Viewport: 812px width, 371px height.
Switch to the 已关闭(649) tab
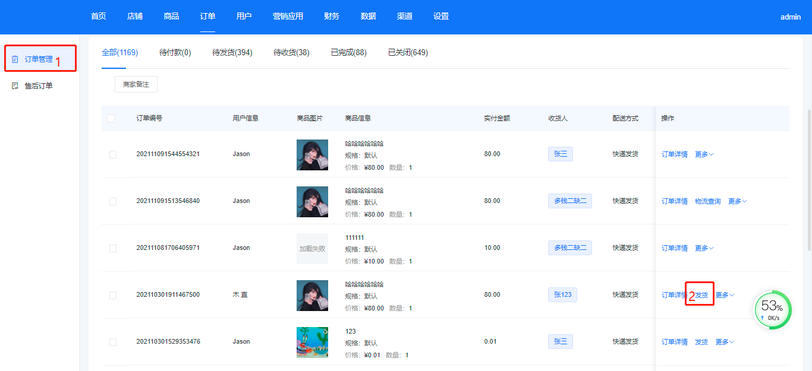tap(408, 53)
